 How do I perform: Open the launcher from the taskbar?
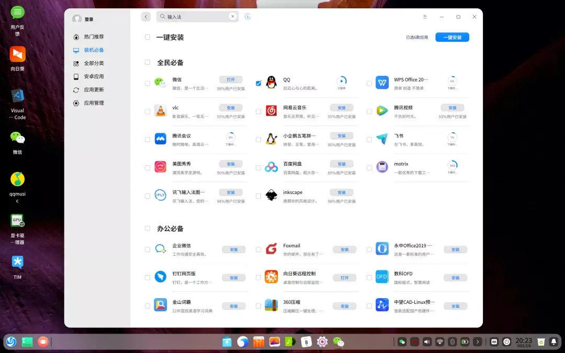click(x=11, y=341)
